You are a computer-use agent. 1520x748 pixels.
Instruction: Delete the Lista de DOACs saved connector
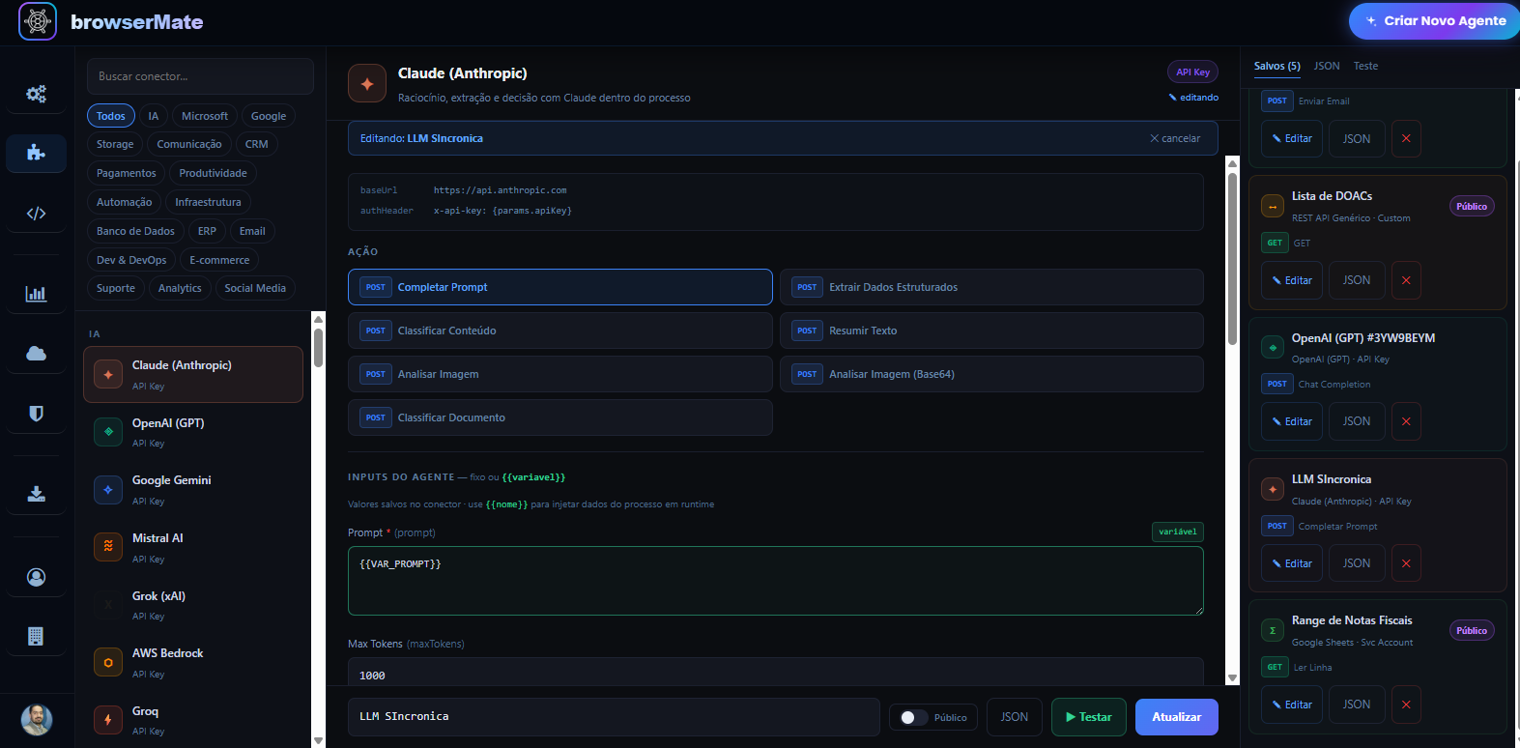1406,280
